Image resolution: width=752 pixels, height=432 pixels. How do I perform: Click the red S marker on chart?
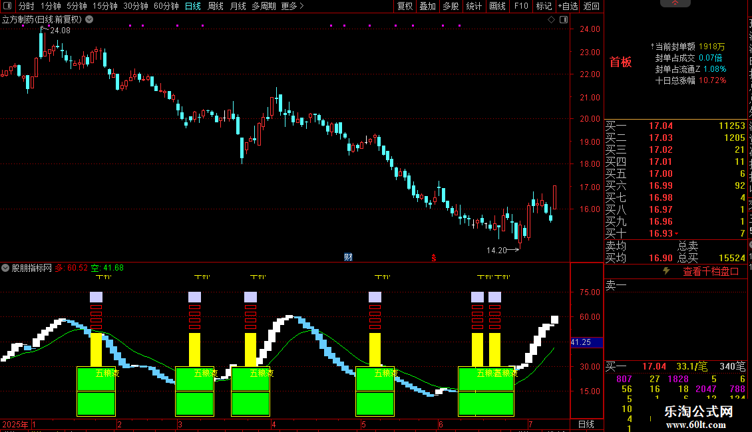tap(433, 258)
